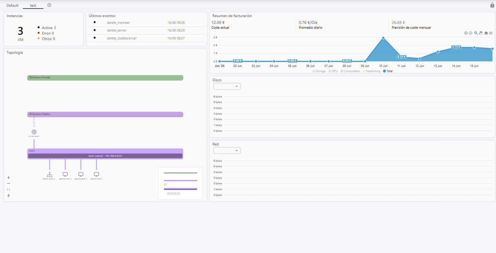Hide the Total series in legend
496x253 pixels.
pos(388,71)
